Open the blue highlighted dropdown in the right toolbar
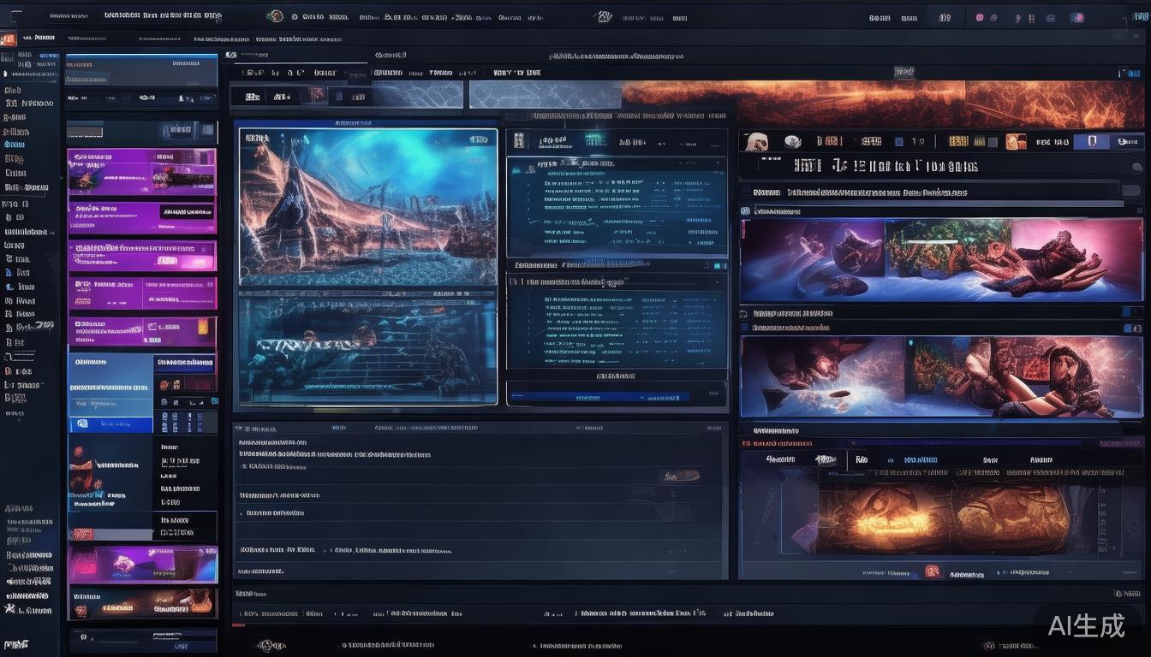The height and width of the screenshot is (657, 1151). click(x=1092, y=142)
